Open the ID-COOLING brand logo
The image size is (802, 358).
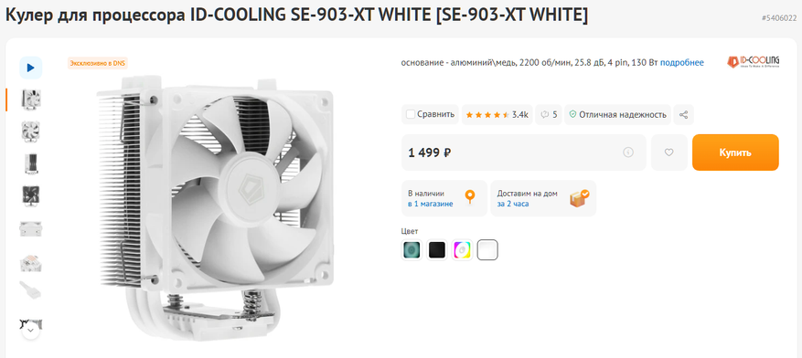tap(754, 62)
